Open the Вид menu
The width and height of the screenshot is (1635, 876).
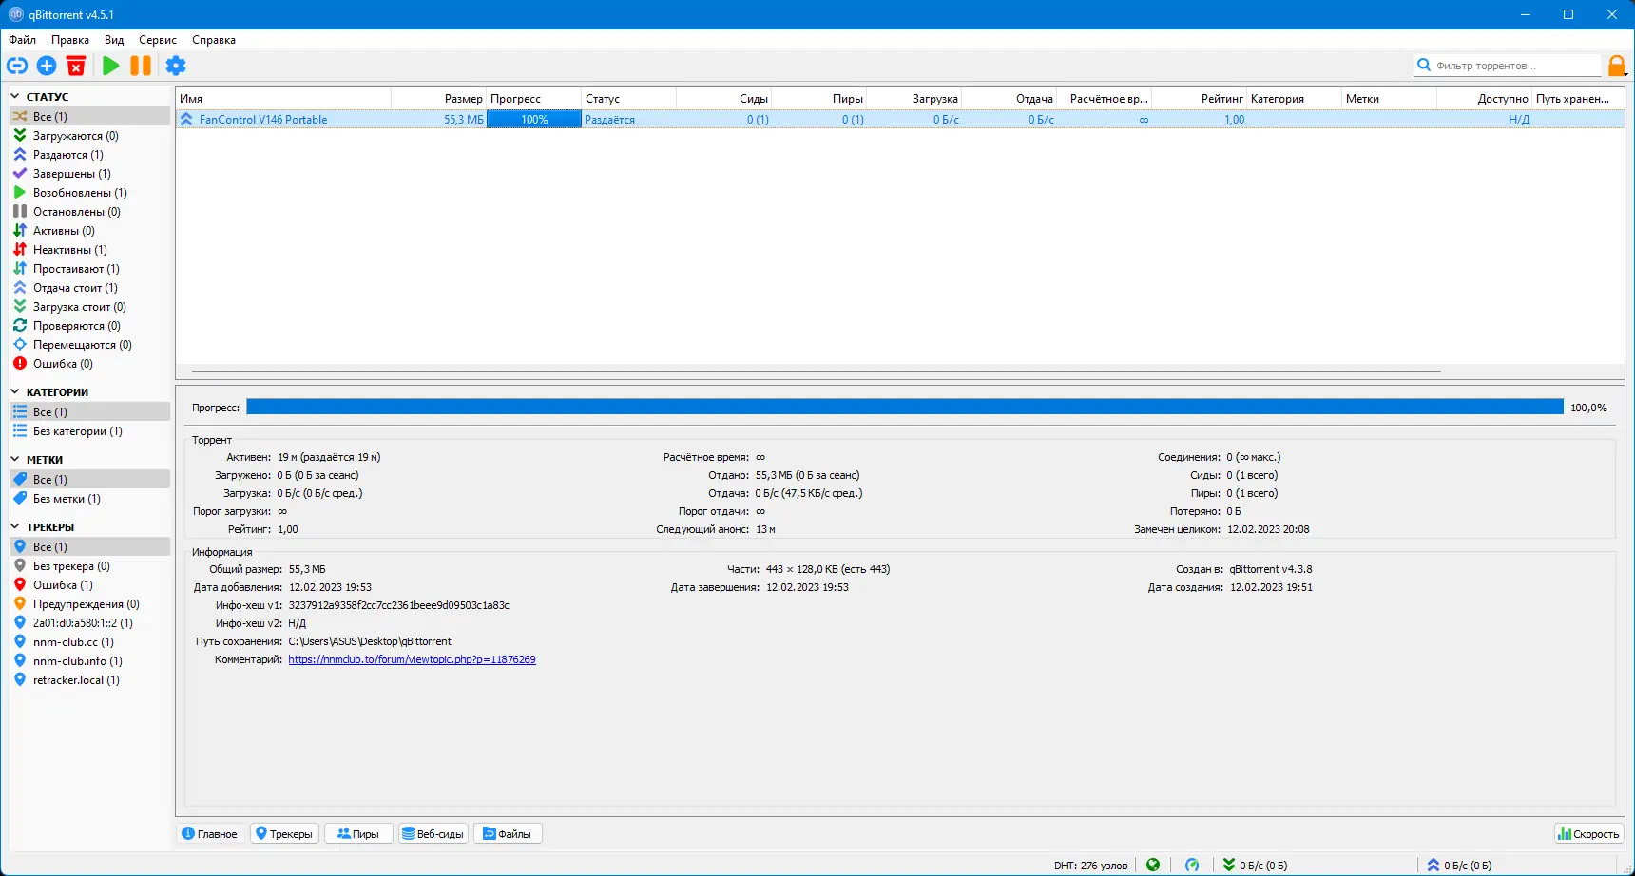114,40
